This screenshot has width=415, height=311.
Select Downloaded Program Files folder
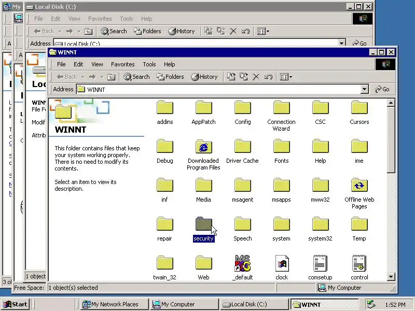click(203, 154)
